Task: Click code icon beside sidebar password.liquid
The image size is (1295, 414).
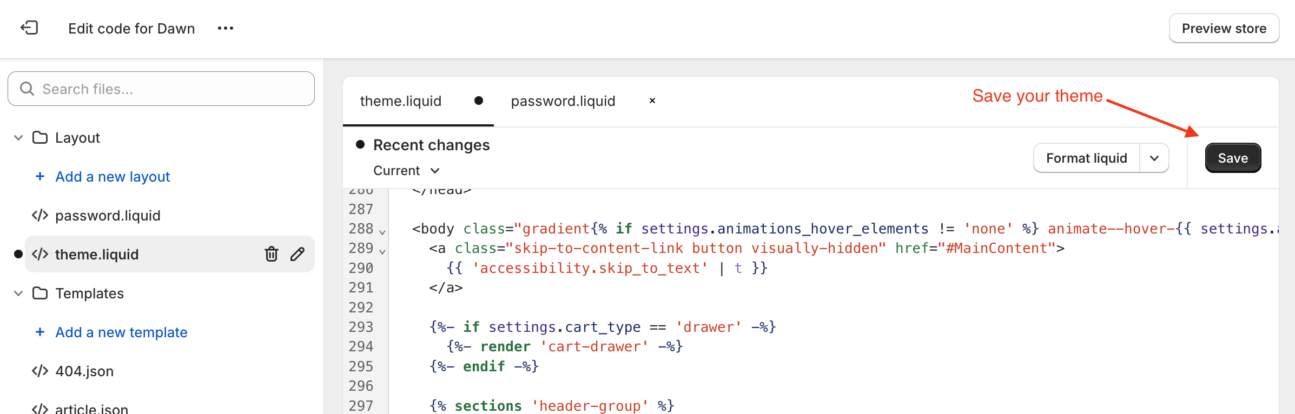Action: pyautogui.click(x=40, y=215)
